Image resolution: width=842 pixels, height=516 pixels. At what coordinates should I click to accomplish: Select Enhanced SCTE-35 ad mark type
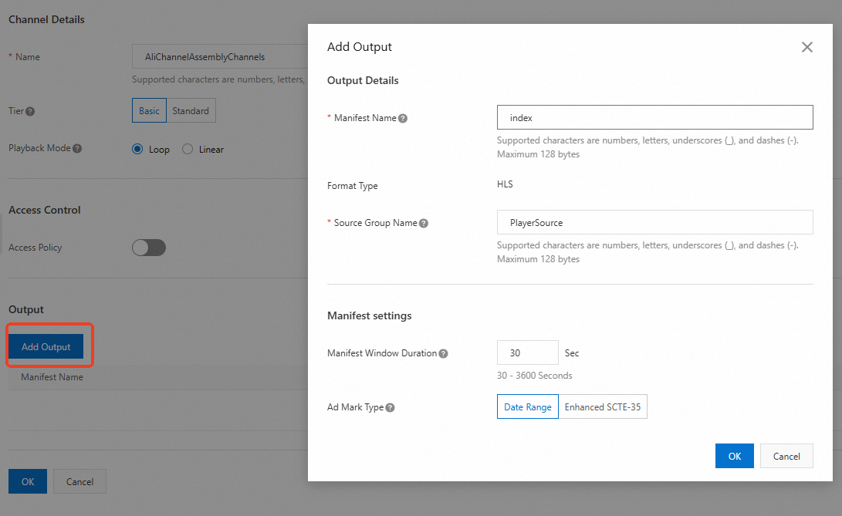(x=603, y=407)
